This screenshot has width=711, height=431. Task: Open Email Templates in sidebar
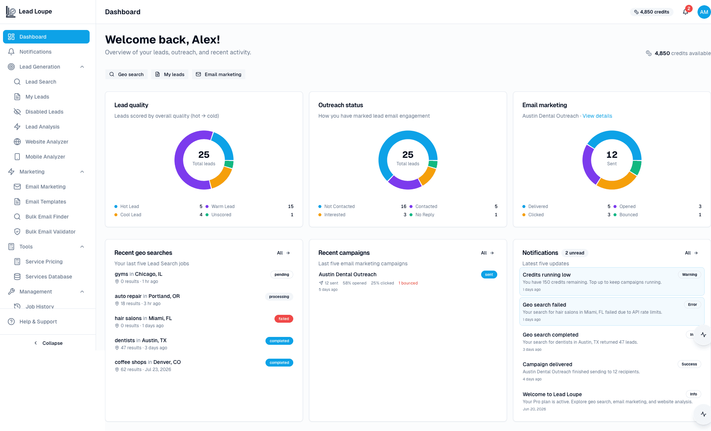[49, 202]
